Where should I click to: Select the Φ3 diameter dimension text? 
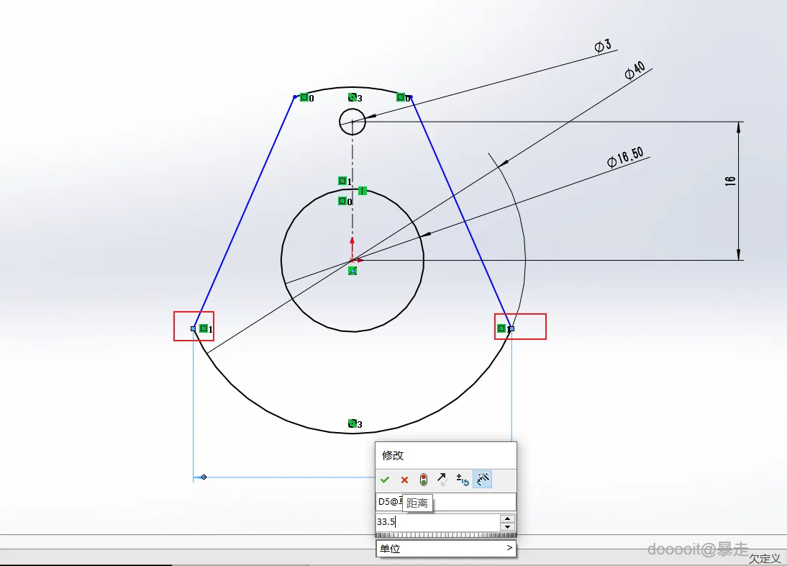pyautogui.click(x=603, y=45)
